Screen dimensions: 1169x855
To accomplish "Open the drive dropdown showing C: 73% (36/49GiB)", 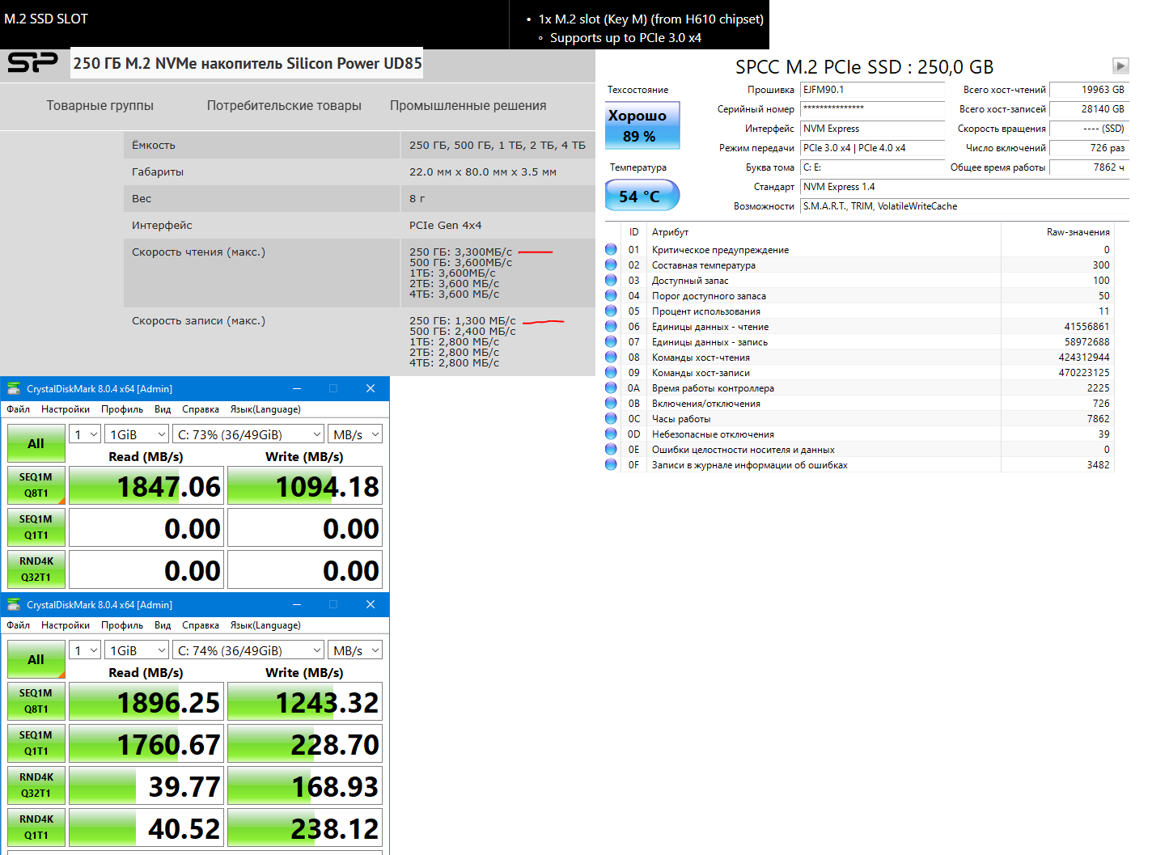I will [x=249, y=434].
